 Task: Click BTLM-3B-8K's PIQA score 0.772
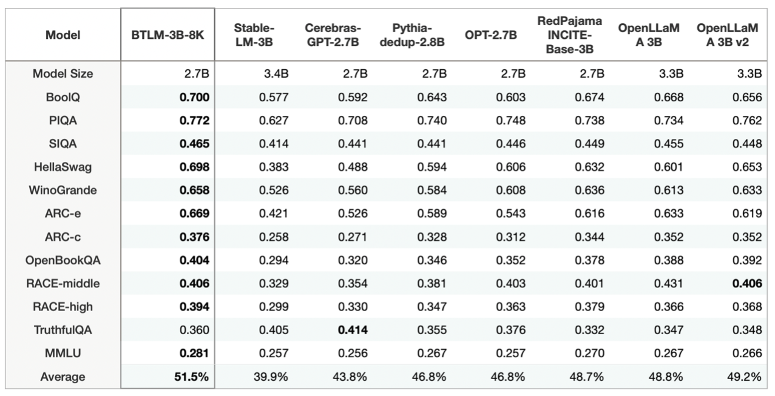(194, 121)
